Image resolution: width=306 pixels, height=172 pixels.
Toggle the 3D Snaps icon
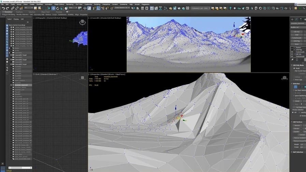pyautogui.click(x=94, y=8)
